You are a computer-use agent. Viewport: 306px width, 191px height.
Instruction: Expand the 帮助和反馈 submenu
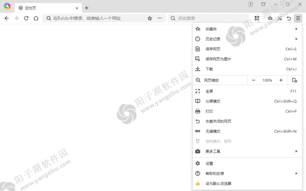click(296, 173)
